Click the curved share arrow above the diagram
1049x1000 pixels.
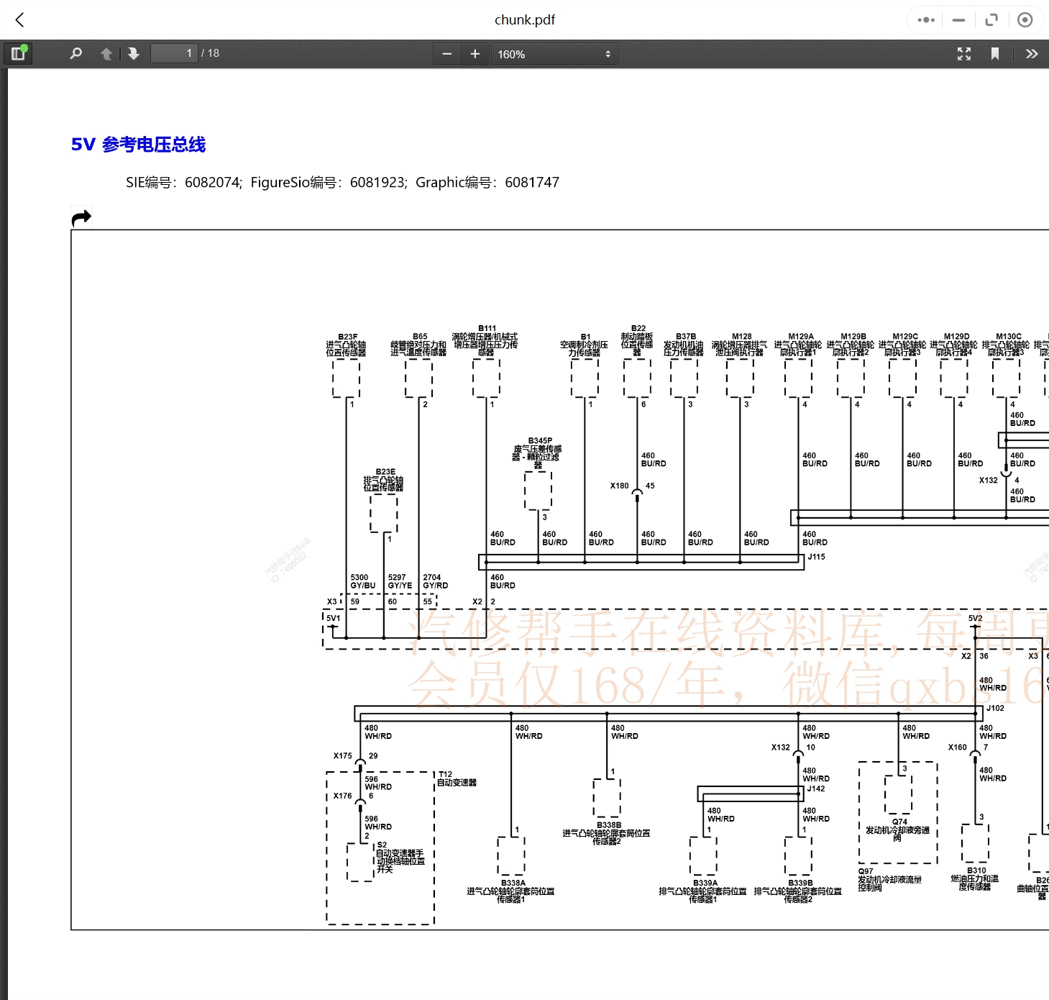pos(81,217)
